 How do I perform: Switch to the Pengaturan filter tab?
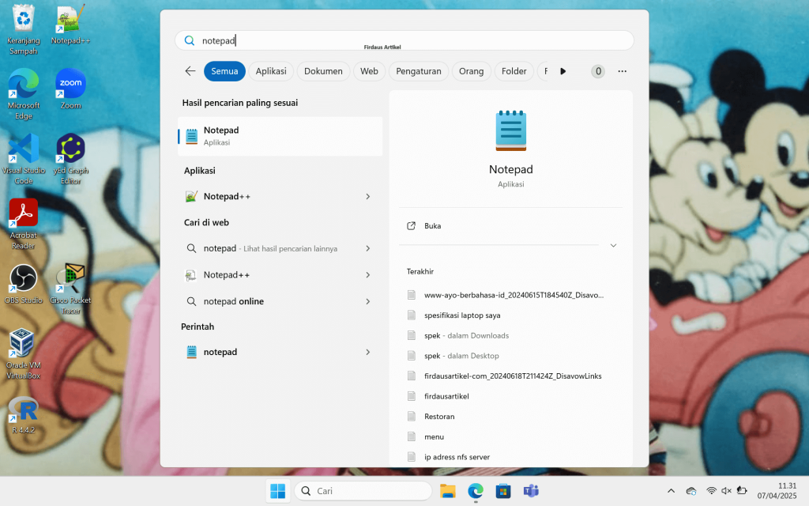click(418, 71)
